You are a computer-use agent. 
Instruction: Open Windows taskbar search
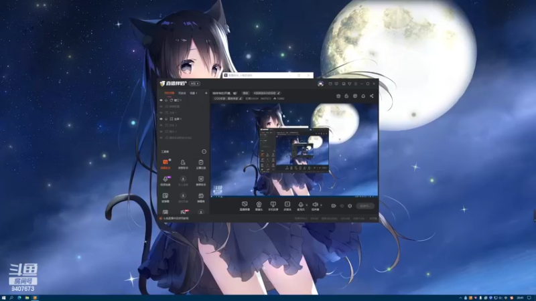click(11, 298)
